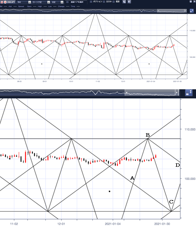Click the 10-01 date label on upper axis
This screenshot has height=227, width=196.
point(71,82)
